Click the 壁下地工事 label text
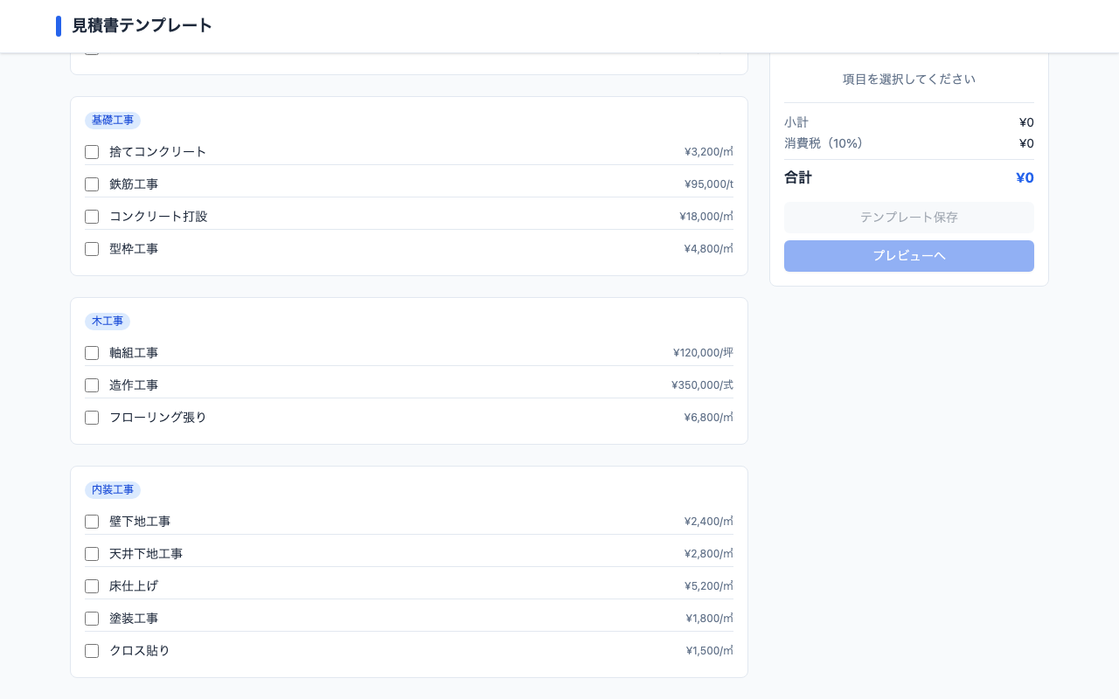The height and width of the screenshot is (699, 1119). pyautogui.click(x=140, y=522)
